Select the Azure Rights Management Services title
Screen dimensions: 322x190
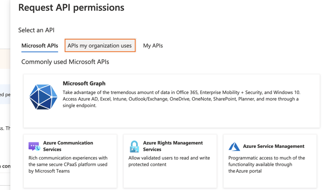173,146
